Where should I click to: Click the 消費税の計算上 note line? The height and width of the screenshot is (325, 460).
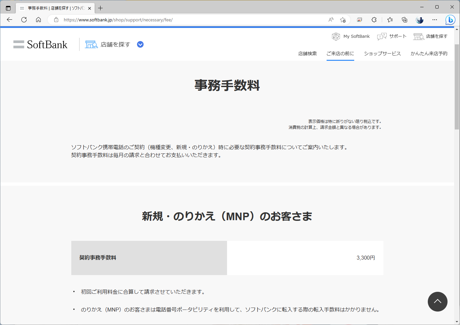[x=335, y=128]
